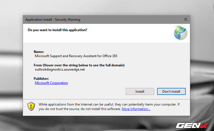This screenshot has height=131, width=214.
Task: Click the Install button
Action: (x=140, y=91)
